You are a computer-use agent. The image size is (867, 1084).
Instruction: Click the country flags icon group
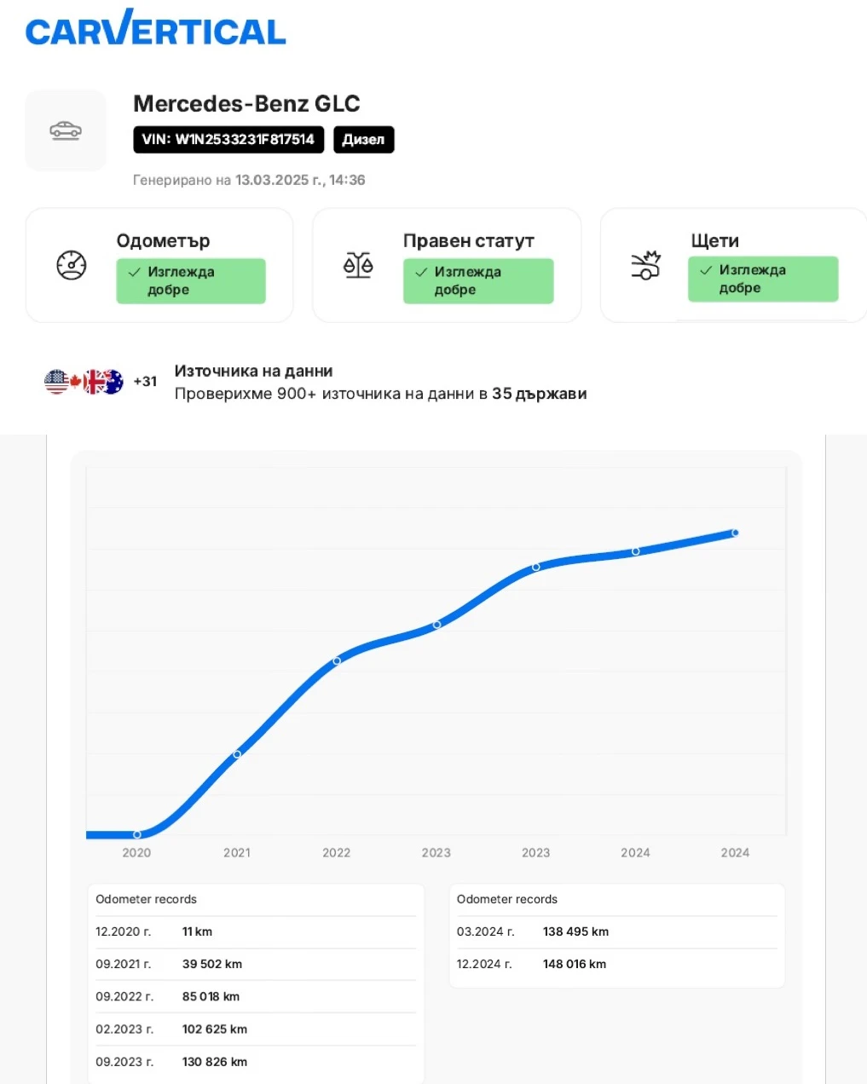pos(84,382)
